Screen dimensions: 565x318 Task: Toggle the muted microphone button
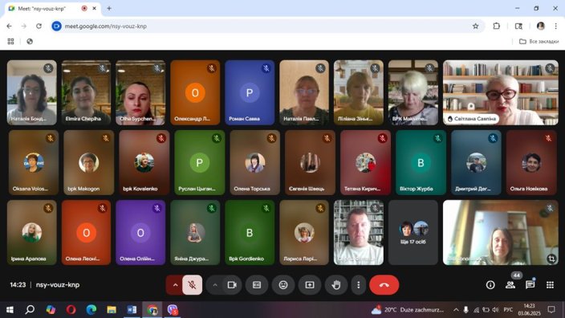coord(192,285)
